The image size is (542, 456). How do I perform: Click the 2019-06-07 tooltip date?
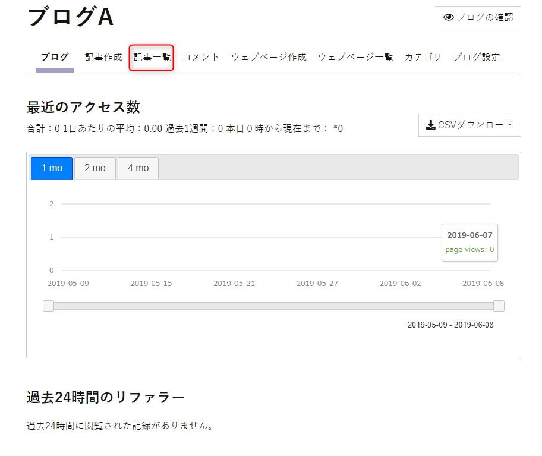point(469,235)
